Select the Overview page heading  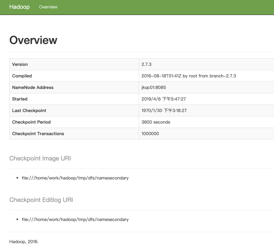pos(33,40)
